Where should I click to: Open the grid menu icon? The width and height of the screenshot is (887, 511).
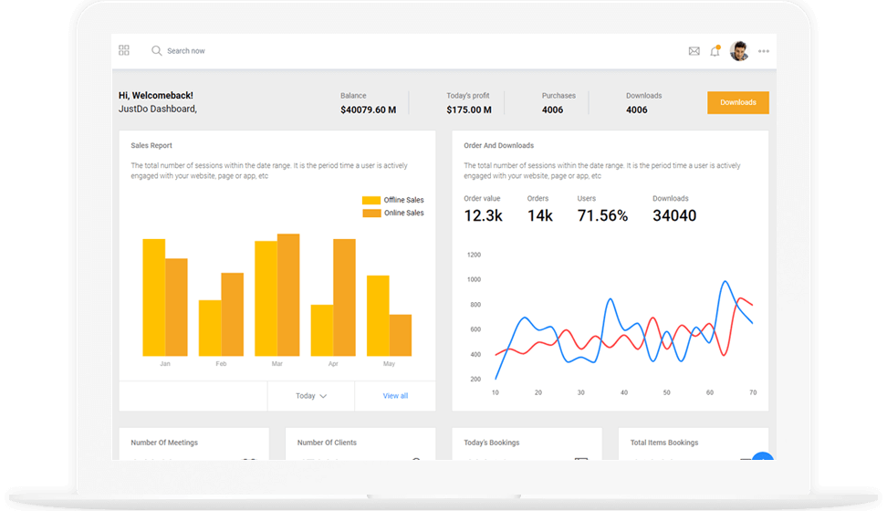tap(124, 50)
